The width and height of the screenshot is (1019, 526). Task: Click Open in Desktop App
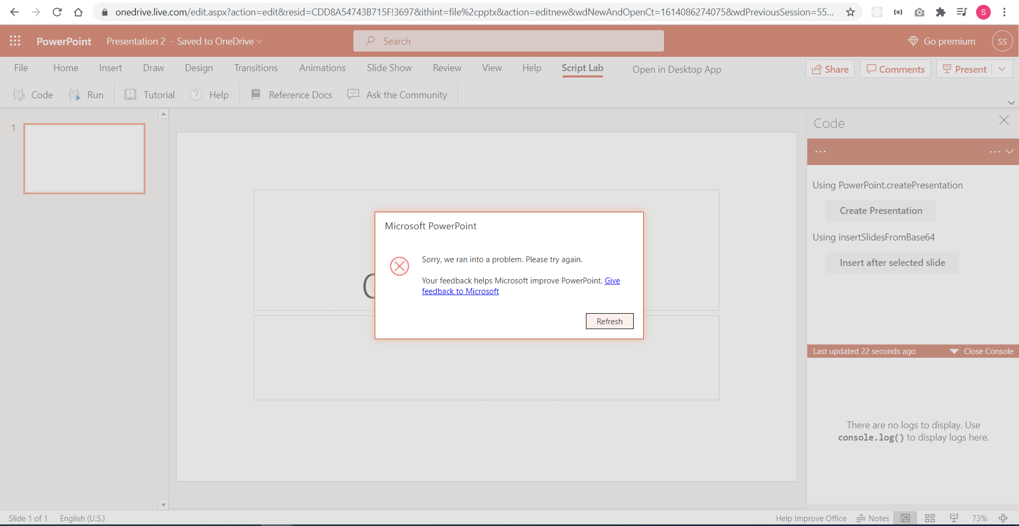(x=677, y=70)
